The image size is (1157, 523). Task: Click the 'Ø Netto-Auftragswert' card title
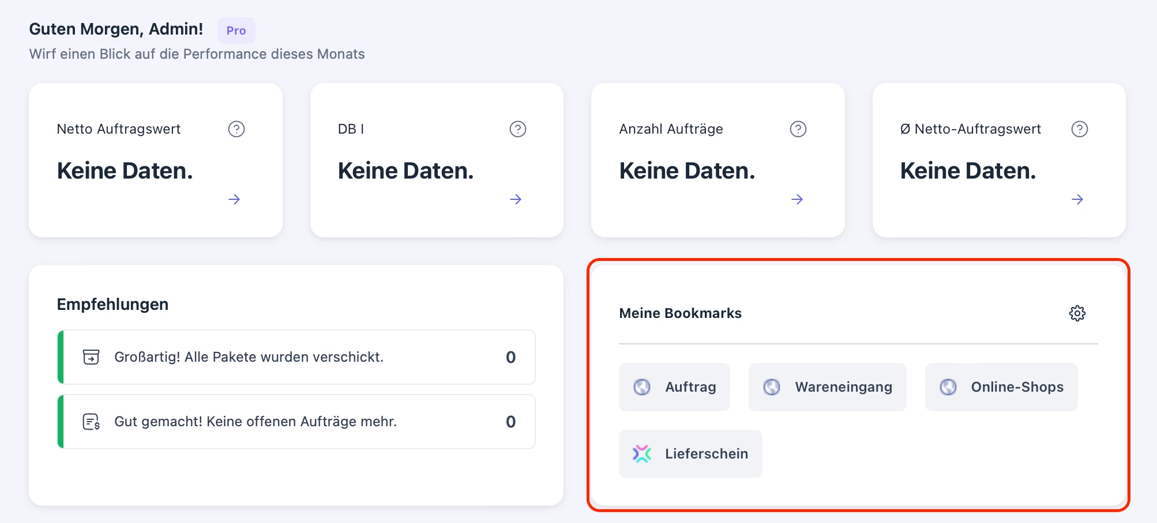[x=971, y=129]
